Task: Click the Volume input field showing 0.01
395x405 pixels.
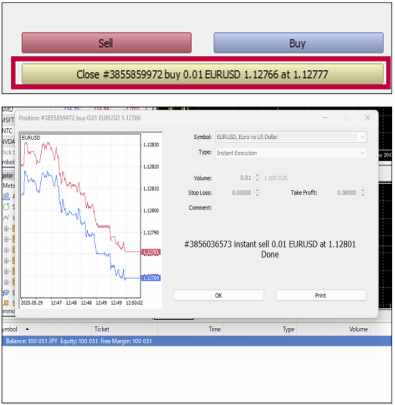Action: tap(234, 178)
